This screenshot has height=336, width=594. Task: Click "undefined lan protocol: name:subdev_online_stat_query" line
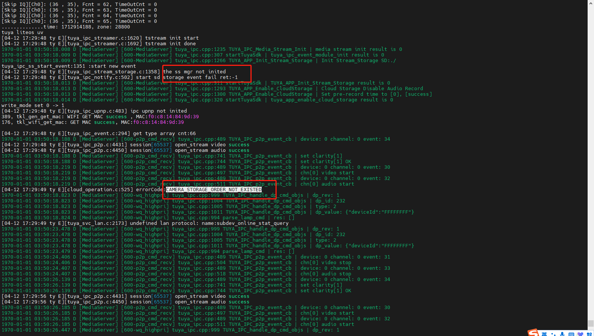[209, 223]
